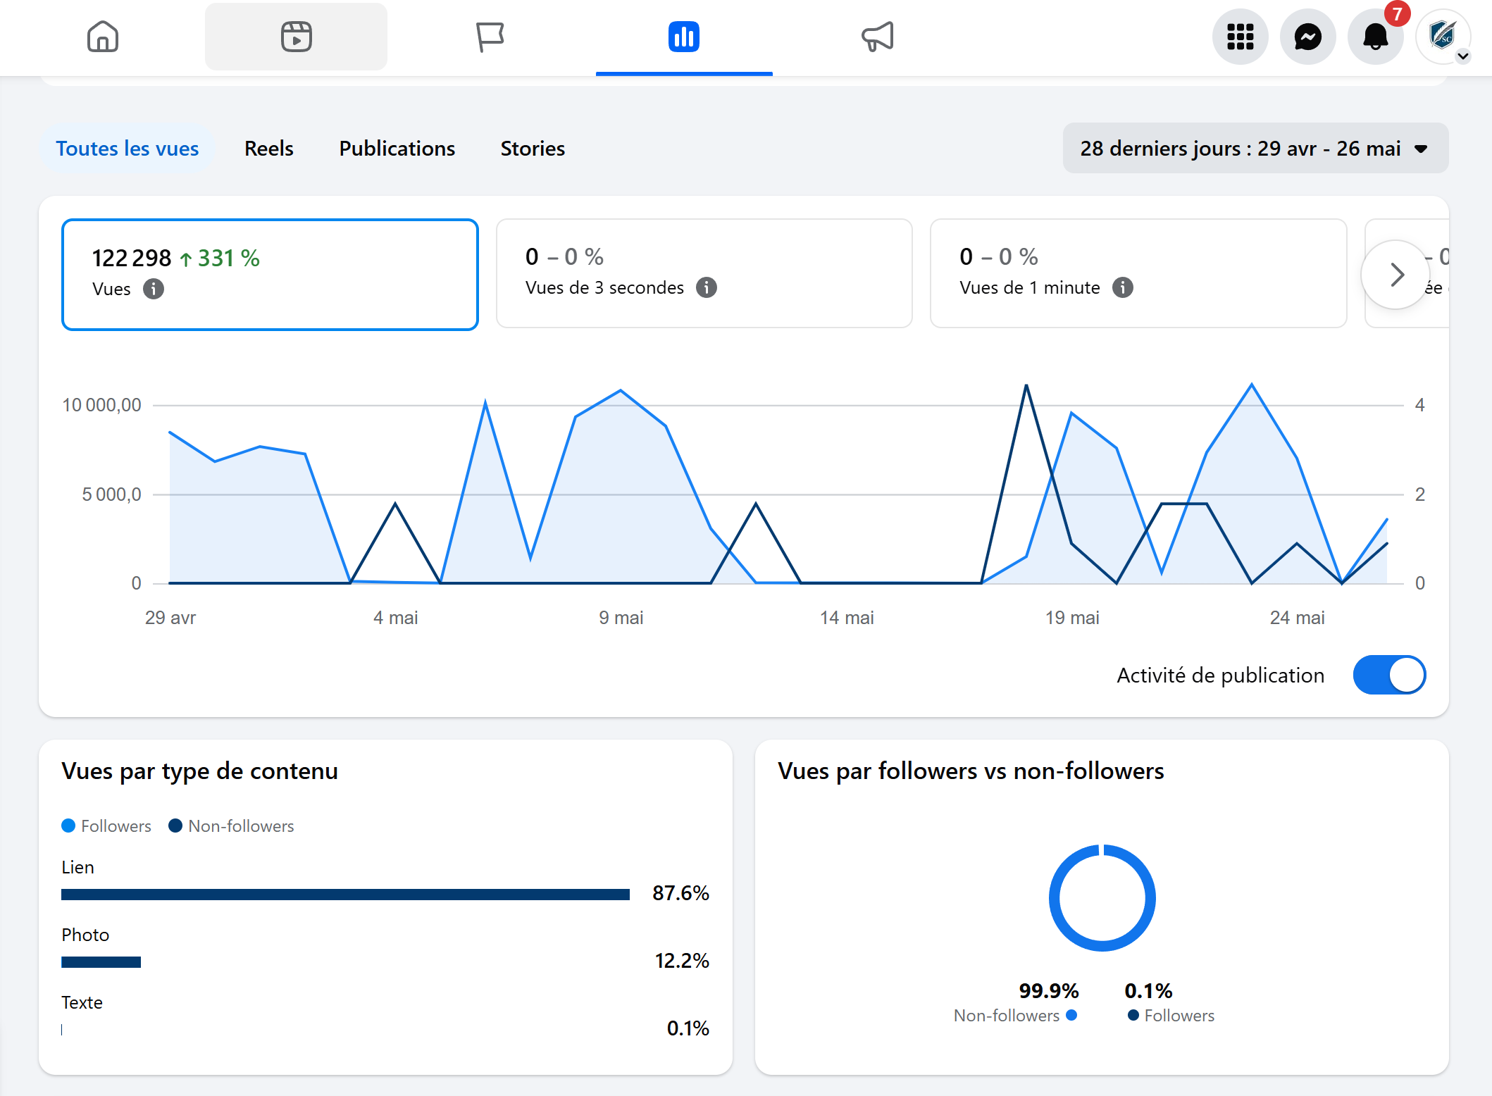Click the Followers legend dot in content type card

pos(68,826)
